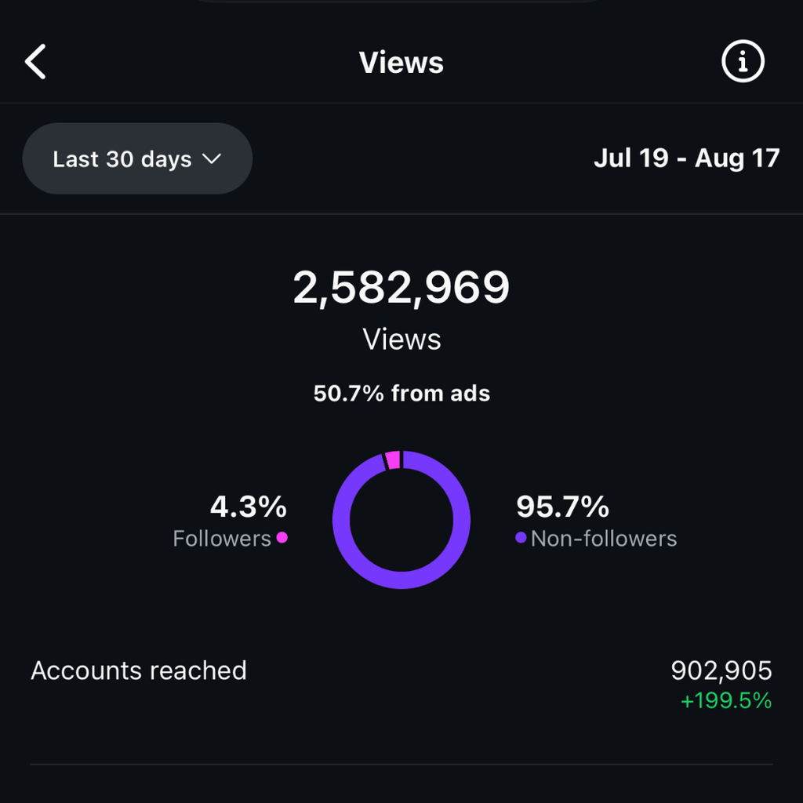803x803 pixels.
Task: Tap the green +199.5% change value
Action: (x=725, y=700)
